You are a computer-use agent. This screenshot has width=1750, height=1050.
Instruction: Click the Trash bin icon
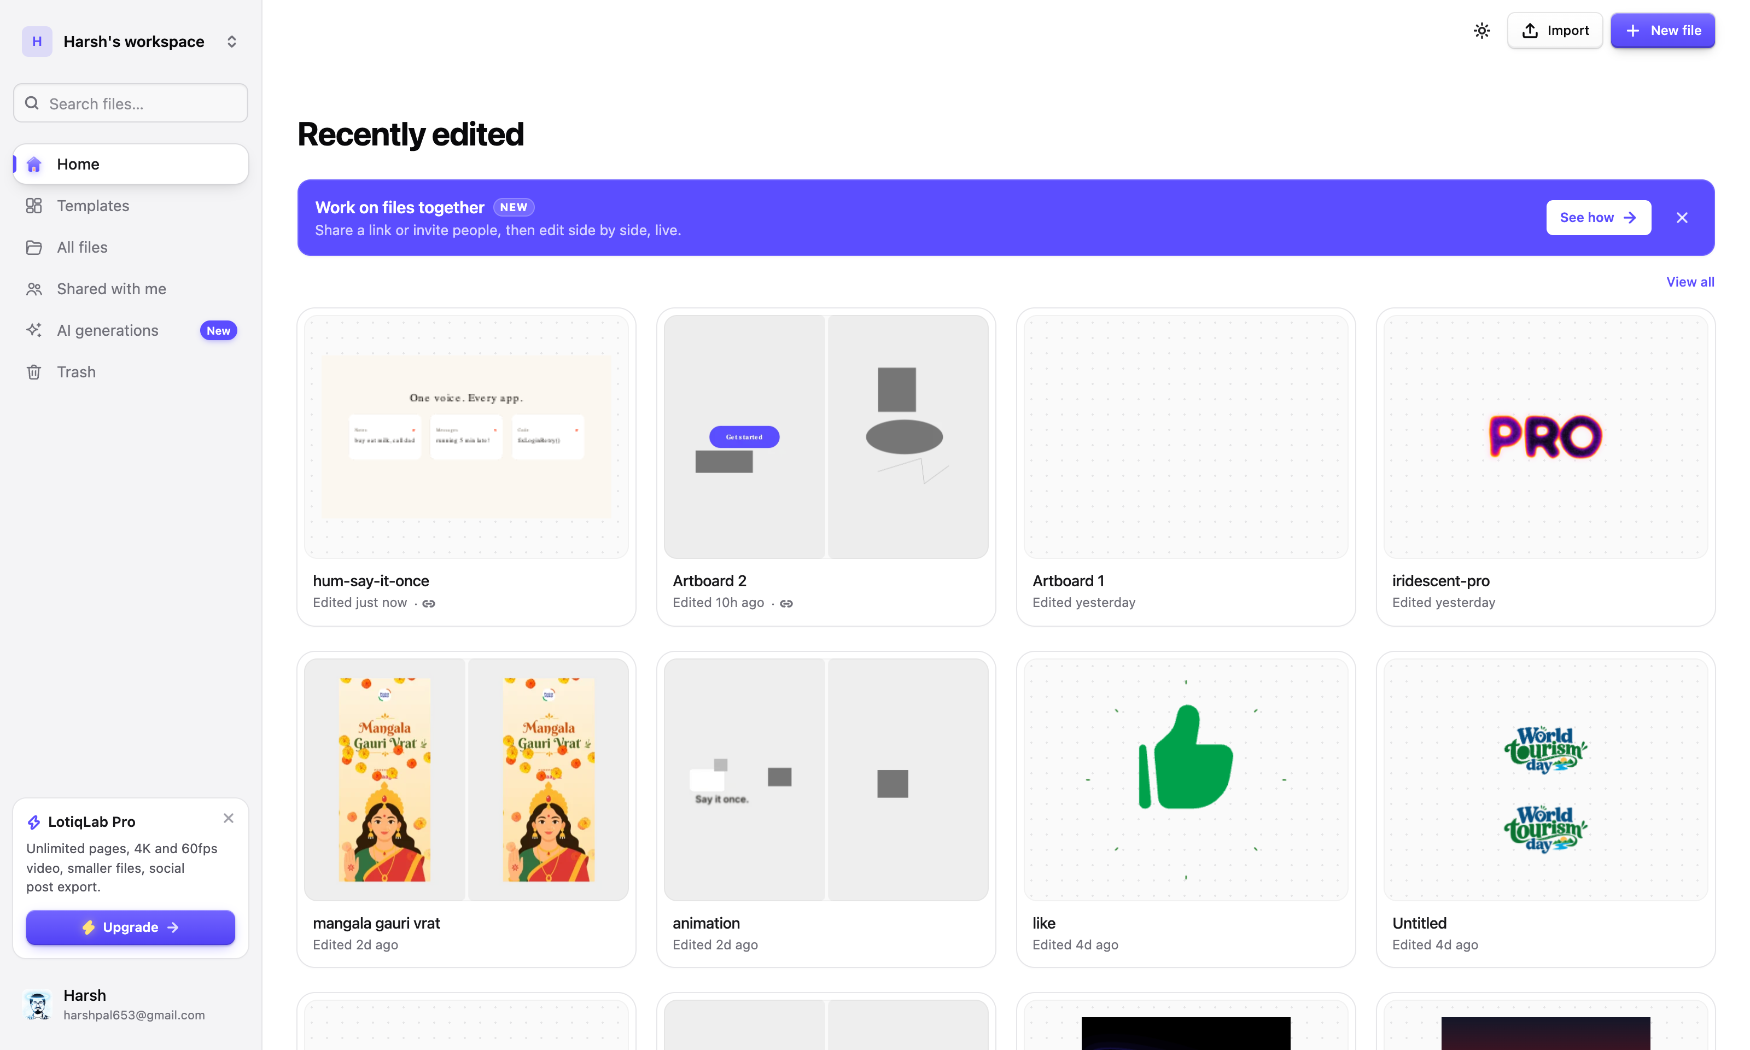click(34, 372)
